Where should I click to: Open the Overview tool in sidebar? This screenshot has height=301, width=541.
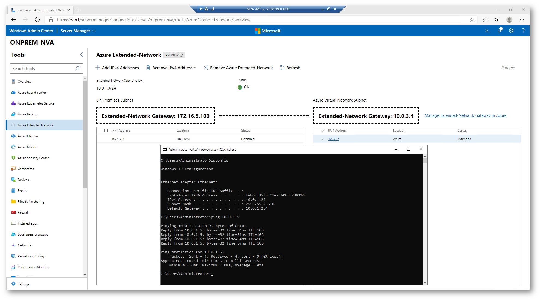tap(44, 81)
